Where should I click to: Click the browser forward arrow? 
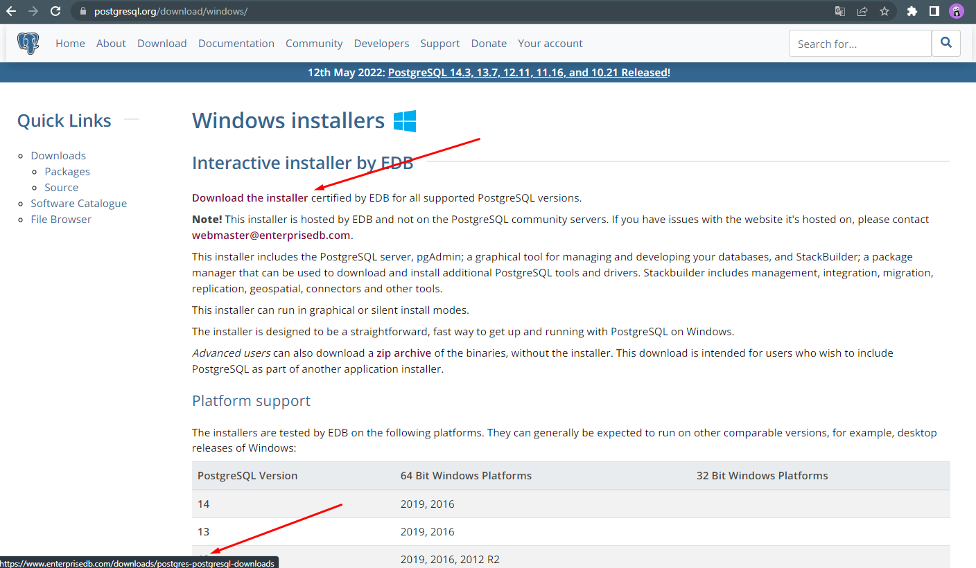[33, 11]
